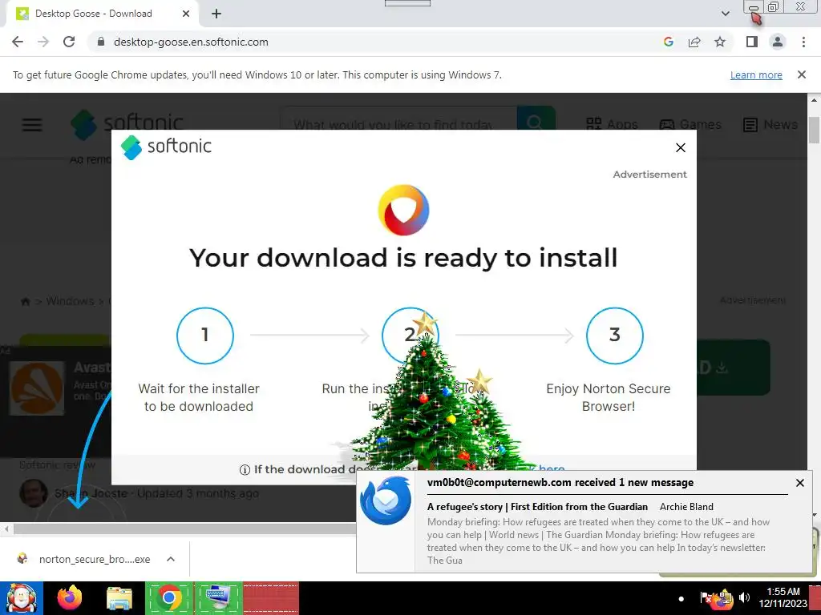The image size is (821, 615).
Task: Click the Softonic logo in popup
Action: click(166, 147)
